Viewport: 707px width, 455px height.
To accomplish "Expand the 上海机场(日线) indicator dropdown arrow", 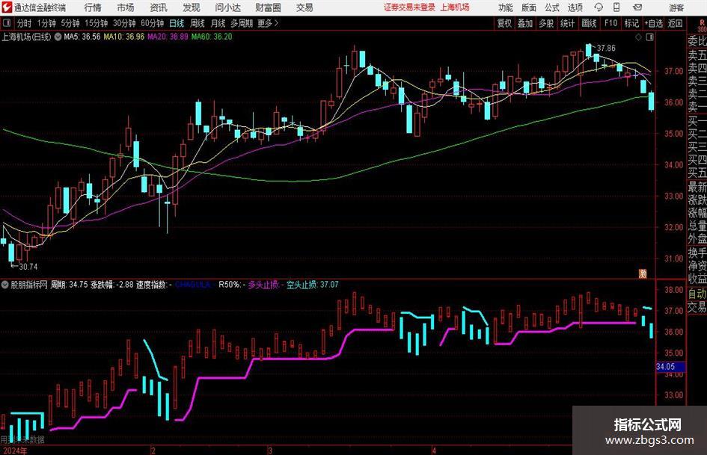I will point(58,37).
